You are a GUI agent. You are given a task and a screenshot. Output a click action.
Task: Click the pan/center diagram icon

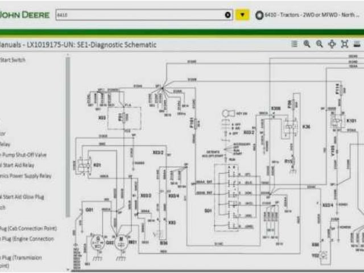coord(332,44)
